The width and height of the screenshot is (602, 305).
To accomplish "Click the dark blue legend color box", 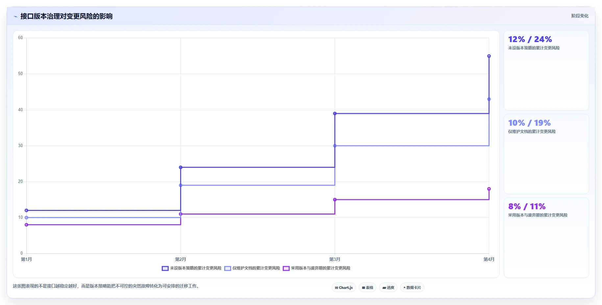I will click(165, 268).
